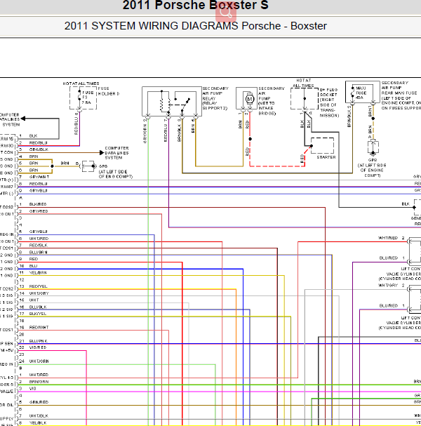Image resolution: width=421 pixels, height=426 pixels.
Task: Click the "BLU/BLK" wire label
Action: (x=38, y=307)
